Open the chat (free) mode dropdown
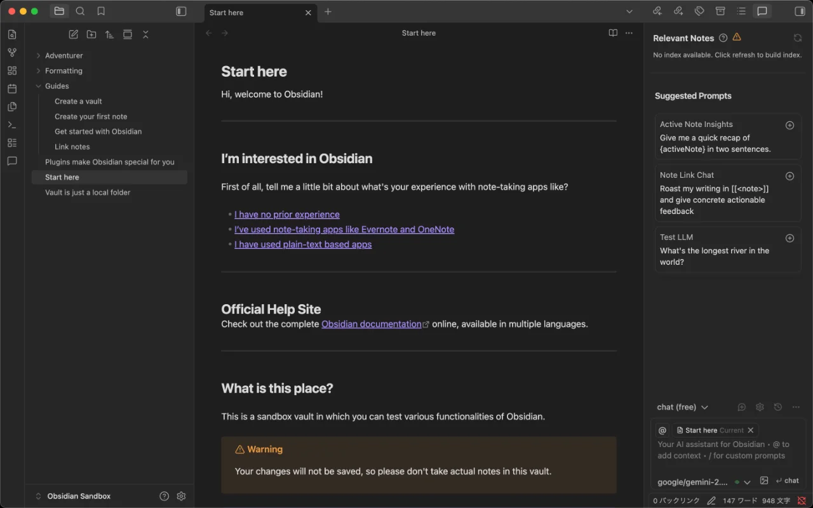 (x=683, y=407)
